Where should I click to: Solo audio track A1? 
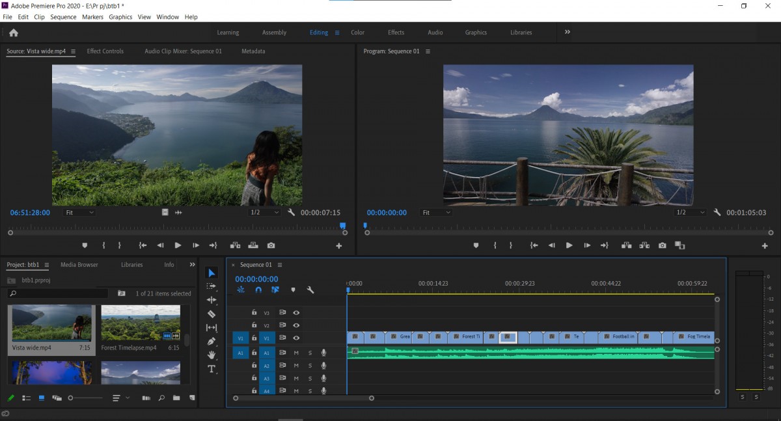[310, 353]
